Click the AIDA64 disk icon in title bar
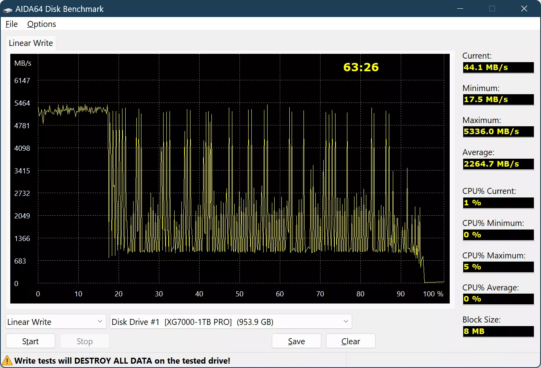Image resolution: width=541 pixels, height=368 pixels. pos(8,9)
